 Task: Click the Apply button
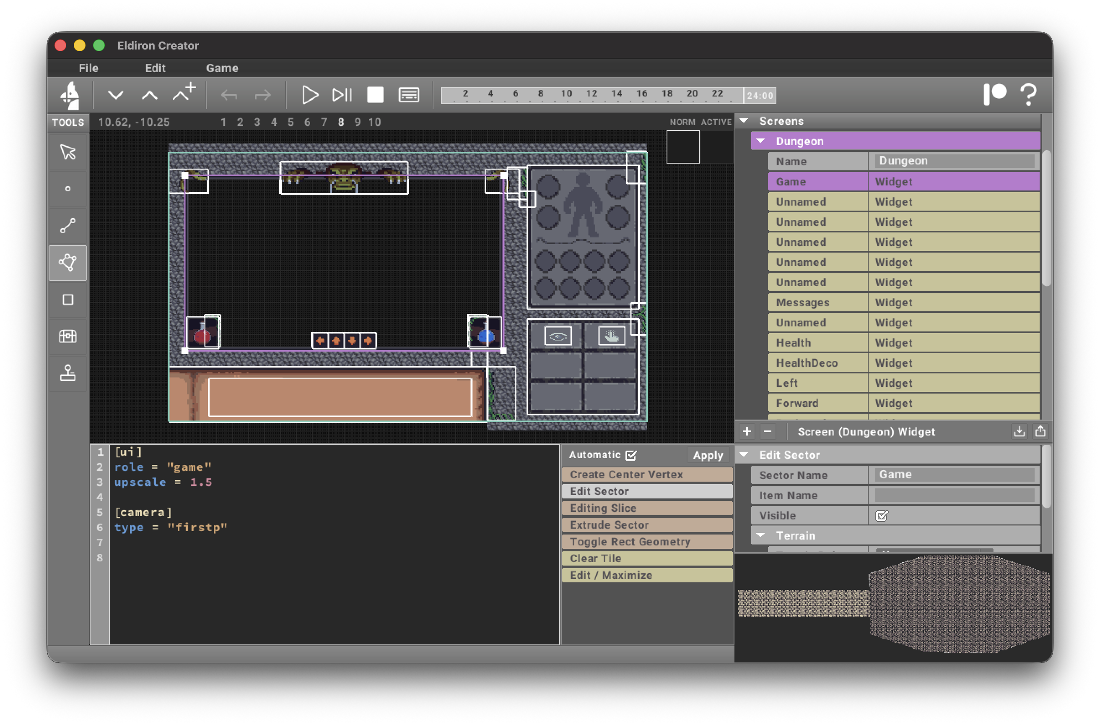click(x=707, y=455)
